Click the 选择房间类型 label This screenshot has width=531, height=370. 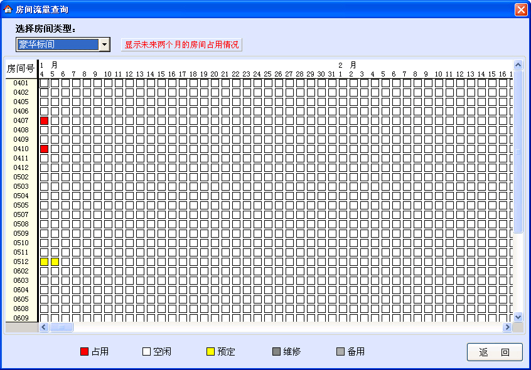[45, 29]
